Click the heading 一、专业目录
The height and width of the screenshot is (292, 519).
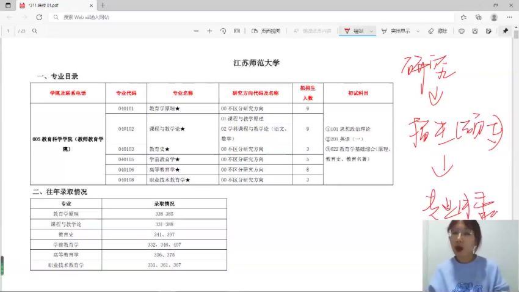click(58, 76)
